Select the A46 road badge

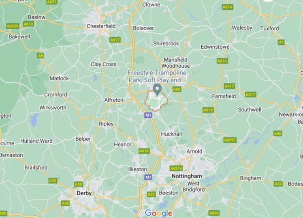[x=278, y=133]
